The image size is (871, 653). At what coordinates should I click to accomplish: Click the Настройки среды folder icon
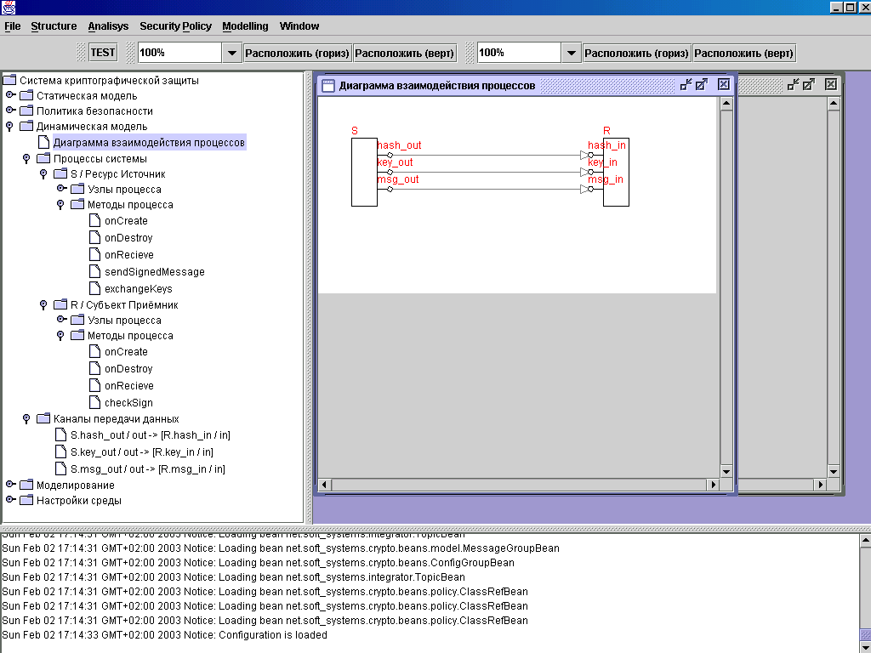[26, 501]
